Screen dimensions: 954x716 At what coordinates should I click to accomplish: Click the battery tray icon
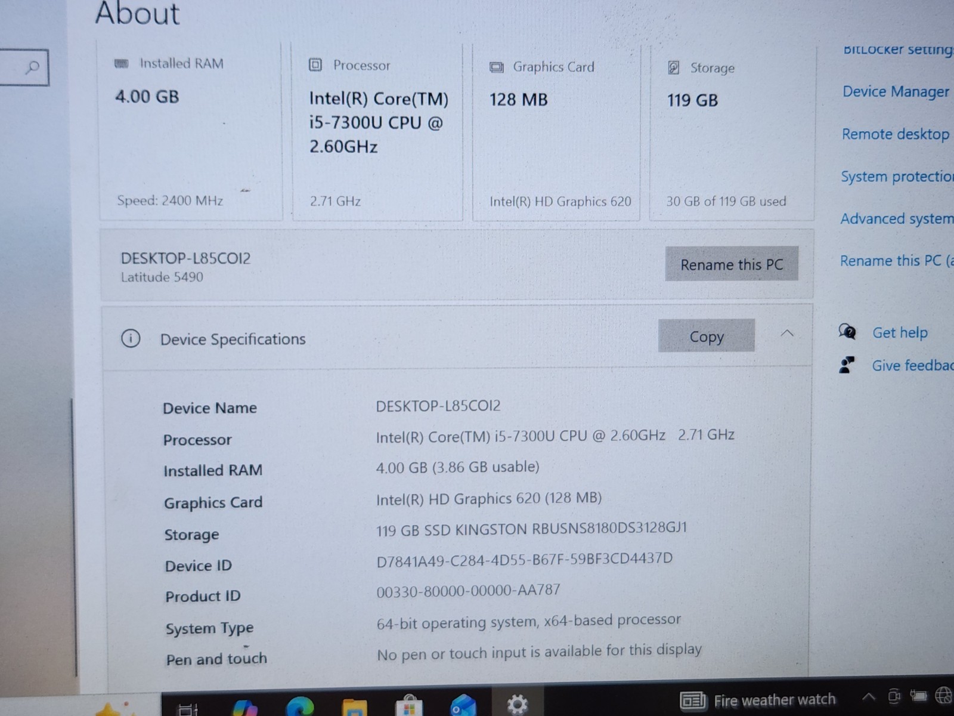[919, 695]
